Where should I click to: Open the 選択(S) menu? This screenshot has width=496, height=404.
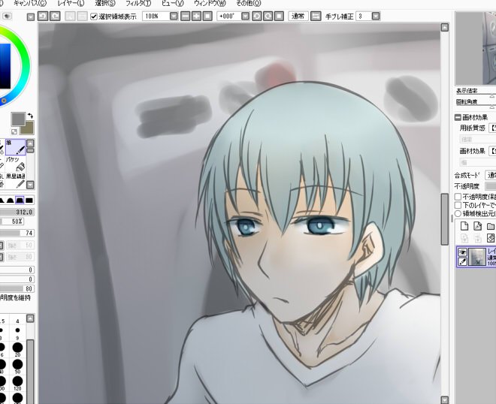[x=105, y=4]
